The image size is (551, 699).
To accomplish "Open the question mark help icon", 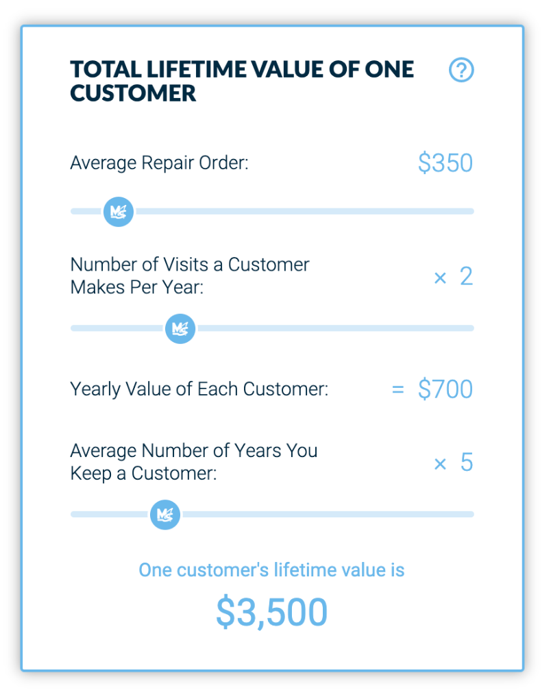I will pyautogui.click(x=461, y=70).
